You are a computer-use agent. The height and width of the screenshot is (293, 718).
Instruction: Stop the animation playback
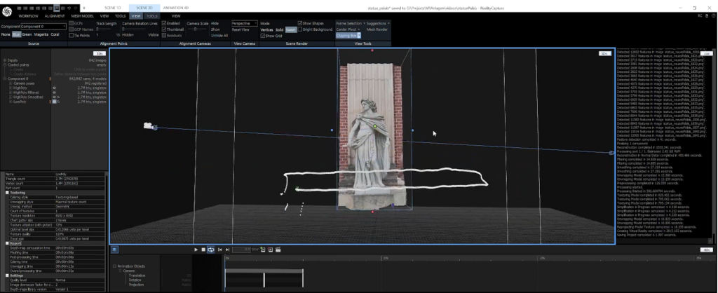(x=203, y=250)
